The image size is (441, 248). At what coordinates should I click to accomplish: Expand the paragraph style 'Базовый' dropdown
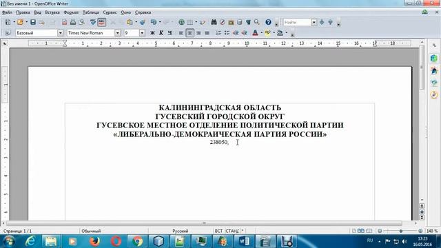pyautogui.click(x=60, y=33)
